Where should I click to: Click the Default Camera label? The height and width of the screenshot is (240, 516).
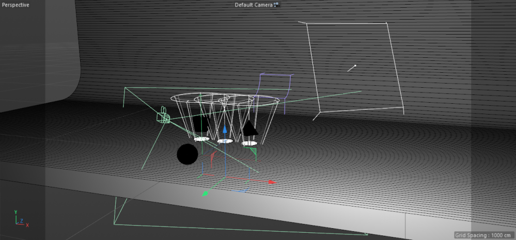[x=254, y=5]
